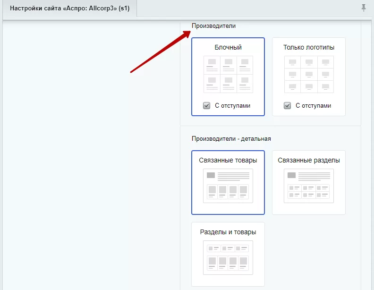The image size is (374, 290).
Task: Click the Связанные разделы option title
Action: 309,160
